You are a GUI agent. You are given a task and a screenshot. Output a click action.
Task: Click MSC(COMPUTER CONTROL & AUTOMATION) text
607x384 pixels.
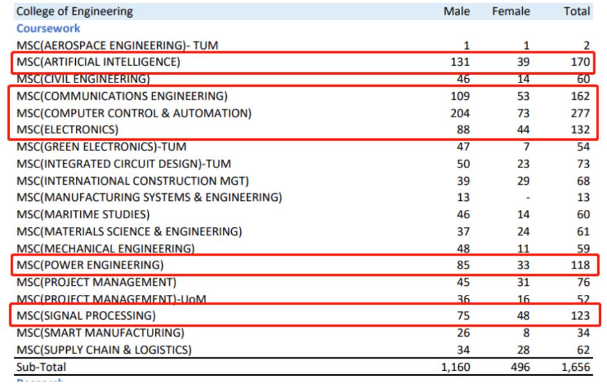134,113
